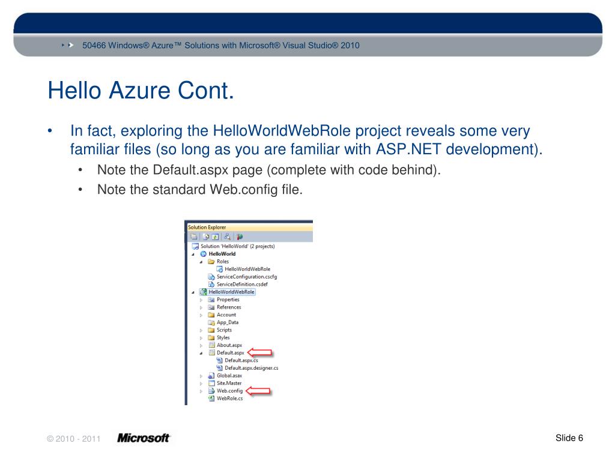Image resolution: width=615 pixels, height=461 pixels.
Task: Click the References folder icon
Action: point(211,307)
